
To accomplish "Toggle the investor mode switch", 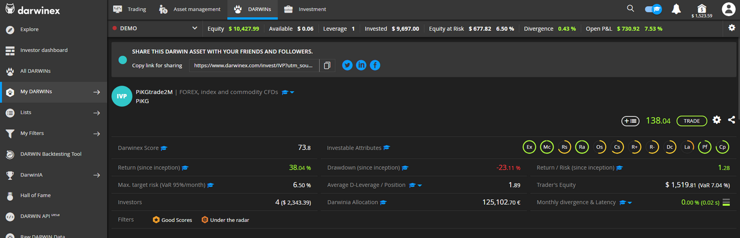I will (x=653, y=9).
